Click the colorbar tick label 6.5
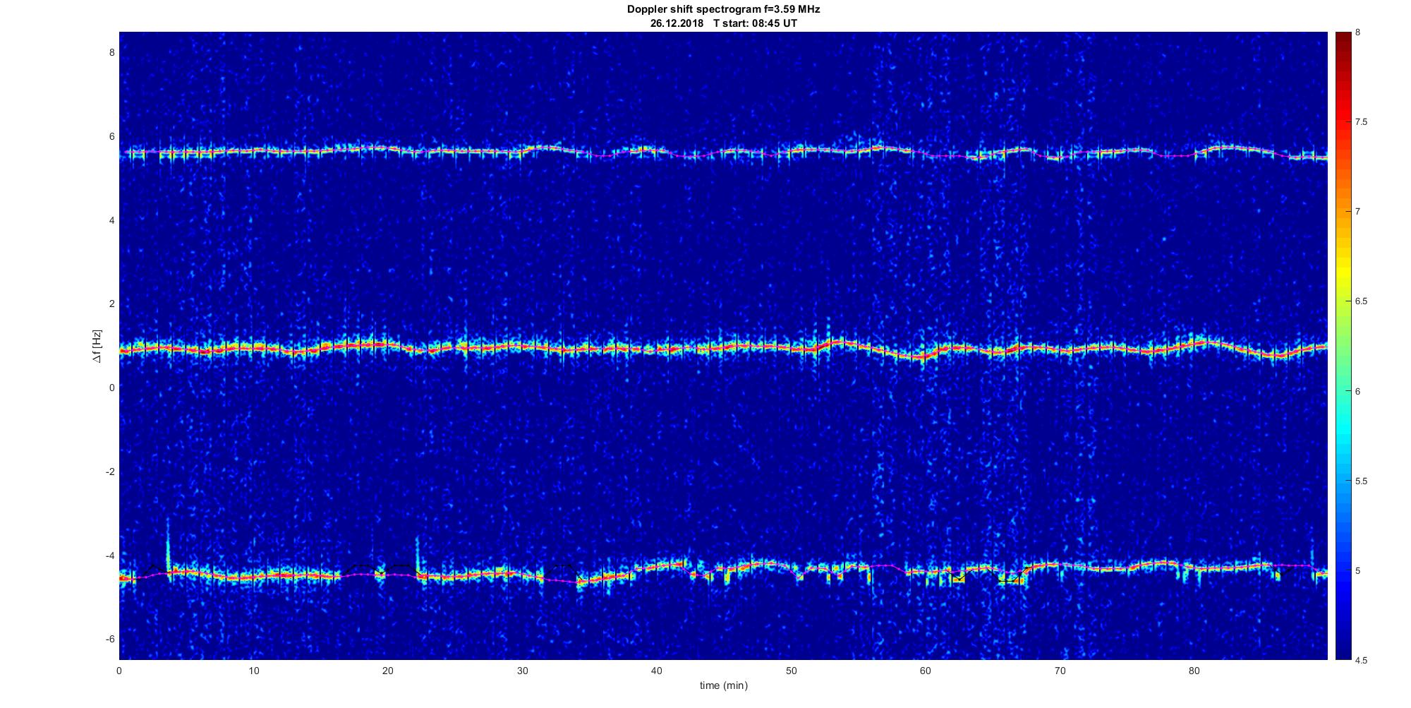The height and width of the screenshot is (708, 1411). [x=1361, y=301]
